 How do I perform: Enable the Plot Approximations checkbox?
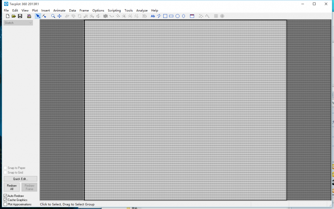[x=5, y=204]
